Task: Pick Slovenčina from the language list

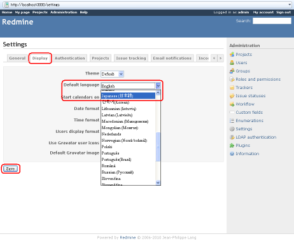Action: (128, 179)
